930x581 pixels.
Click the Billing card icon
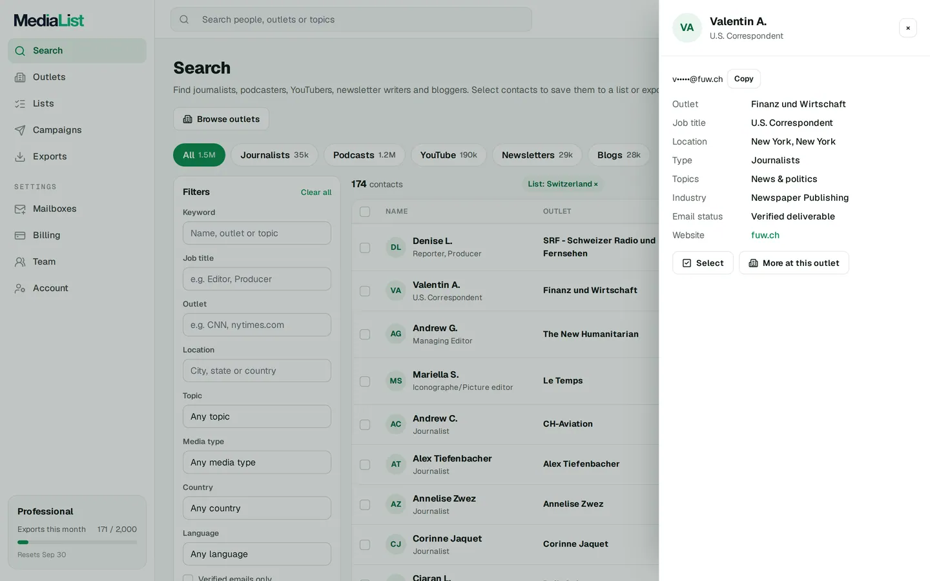point(20,236)
